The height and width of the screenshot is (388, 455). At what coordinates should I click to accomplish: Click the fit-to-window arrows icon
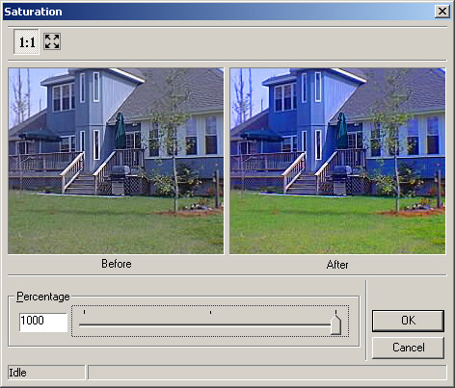click(x=52, y=41)
